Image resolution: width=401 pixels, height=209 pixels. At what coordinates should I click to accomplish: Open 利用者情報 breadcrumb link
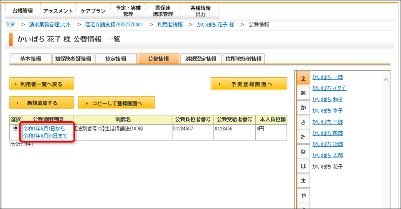point(170,25)
